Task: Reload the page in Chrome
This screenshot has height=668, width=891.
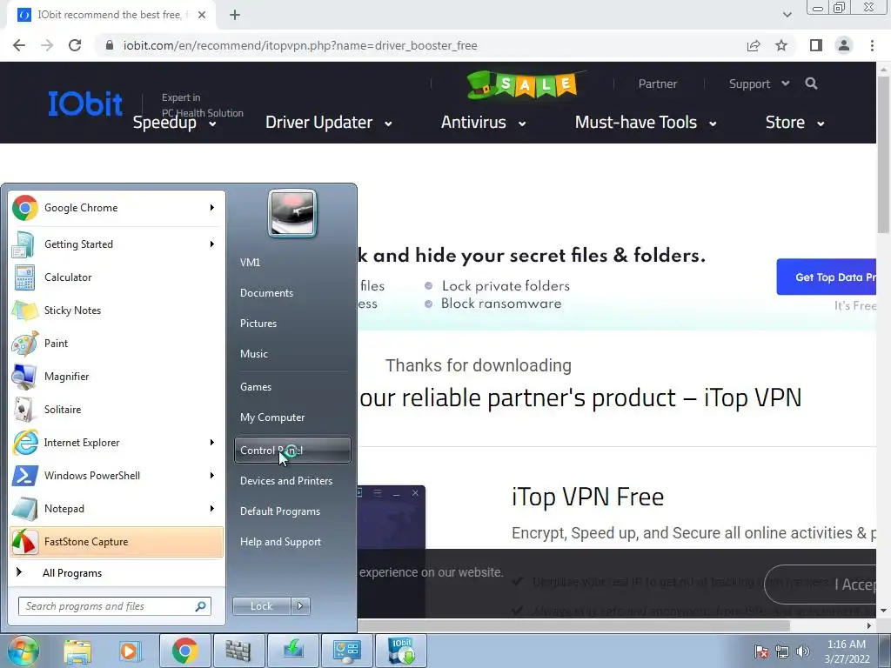Action: point(75,45)
